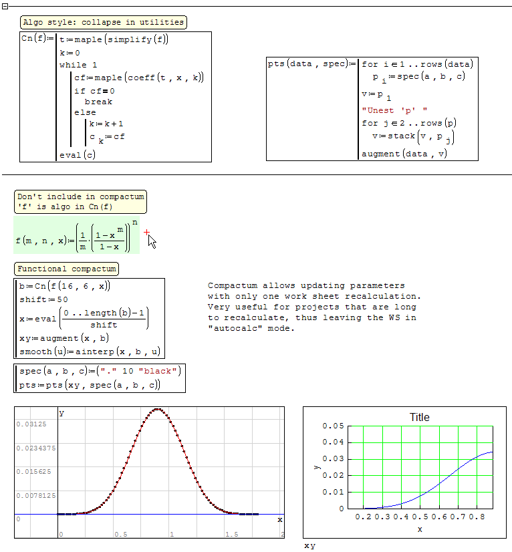Select the 'break' statement in Cn(f)
The height and width of the screenshot is (552, 512).
pos(98,102)
